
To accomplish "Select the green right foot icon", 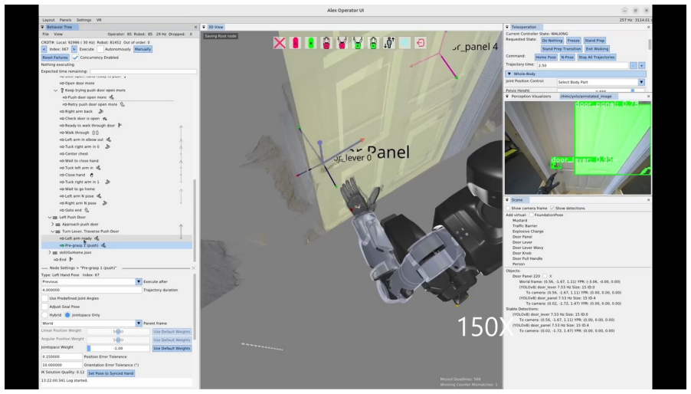I will (x=311, y=43).
